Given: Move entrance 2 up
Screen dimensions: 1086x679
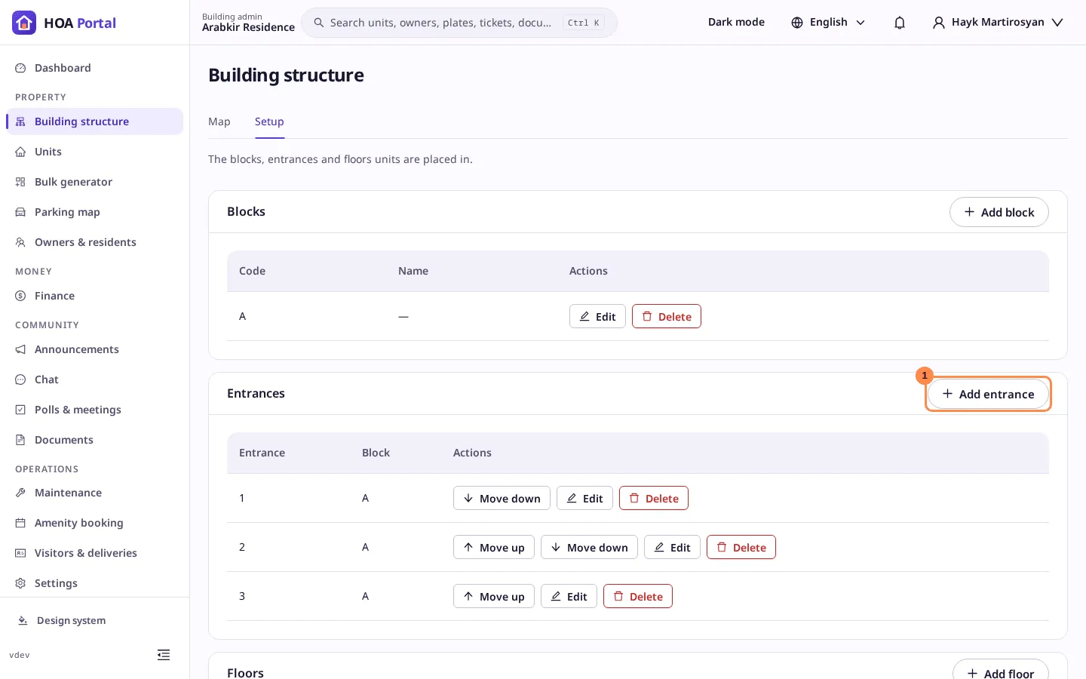Looking at the screenshot, I should (494, 547).
